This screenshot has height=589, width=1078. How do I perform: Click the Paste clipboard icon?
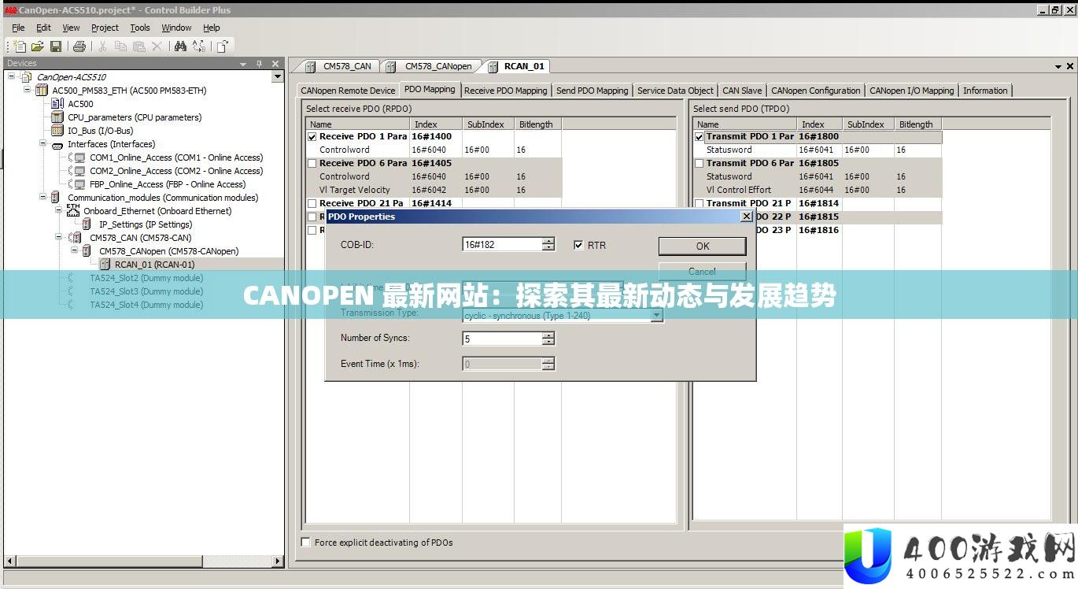pos(138,46)
